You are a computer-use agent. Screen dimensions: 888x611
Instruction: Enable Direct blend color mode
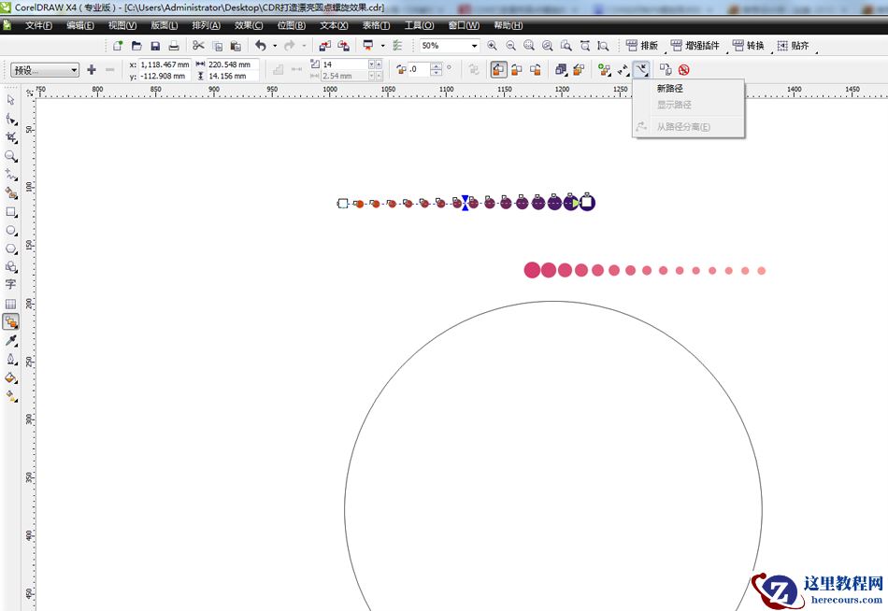pos(498,70)
